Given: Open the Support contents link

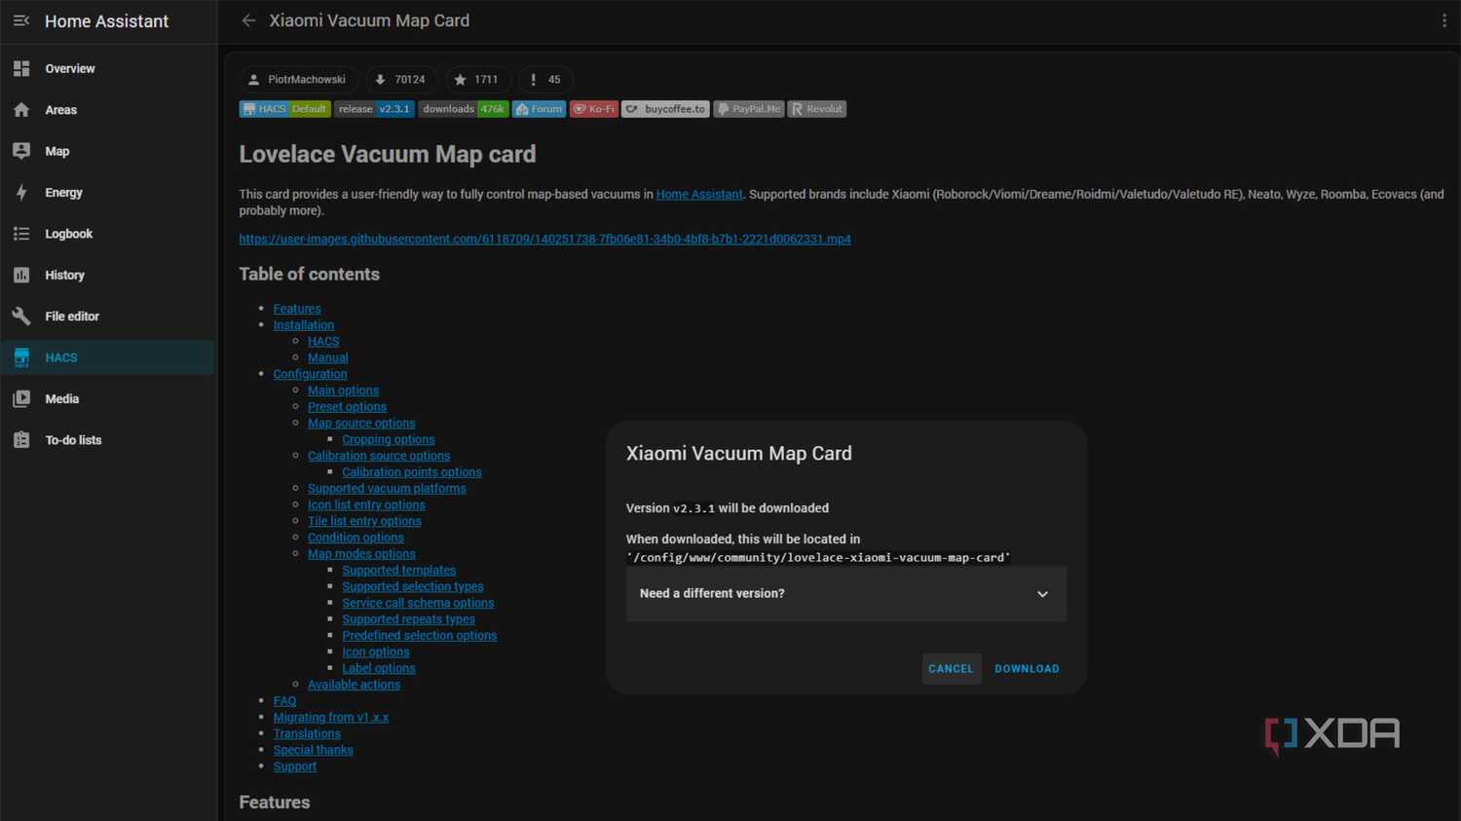Looking at the screenshot, I should (x=295, y=766).
